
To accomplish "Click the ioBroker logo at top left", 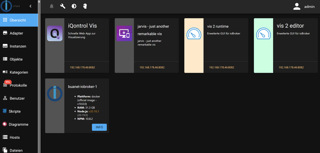I will (x=6, y=6).
